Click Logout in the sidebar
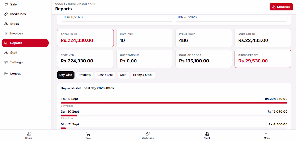 pos(25,74)
